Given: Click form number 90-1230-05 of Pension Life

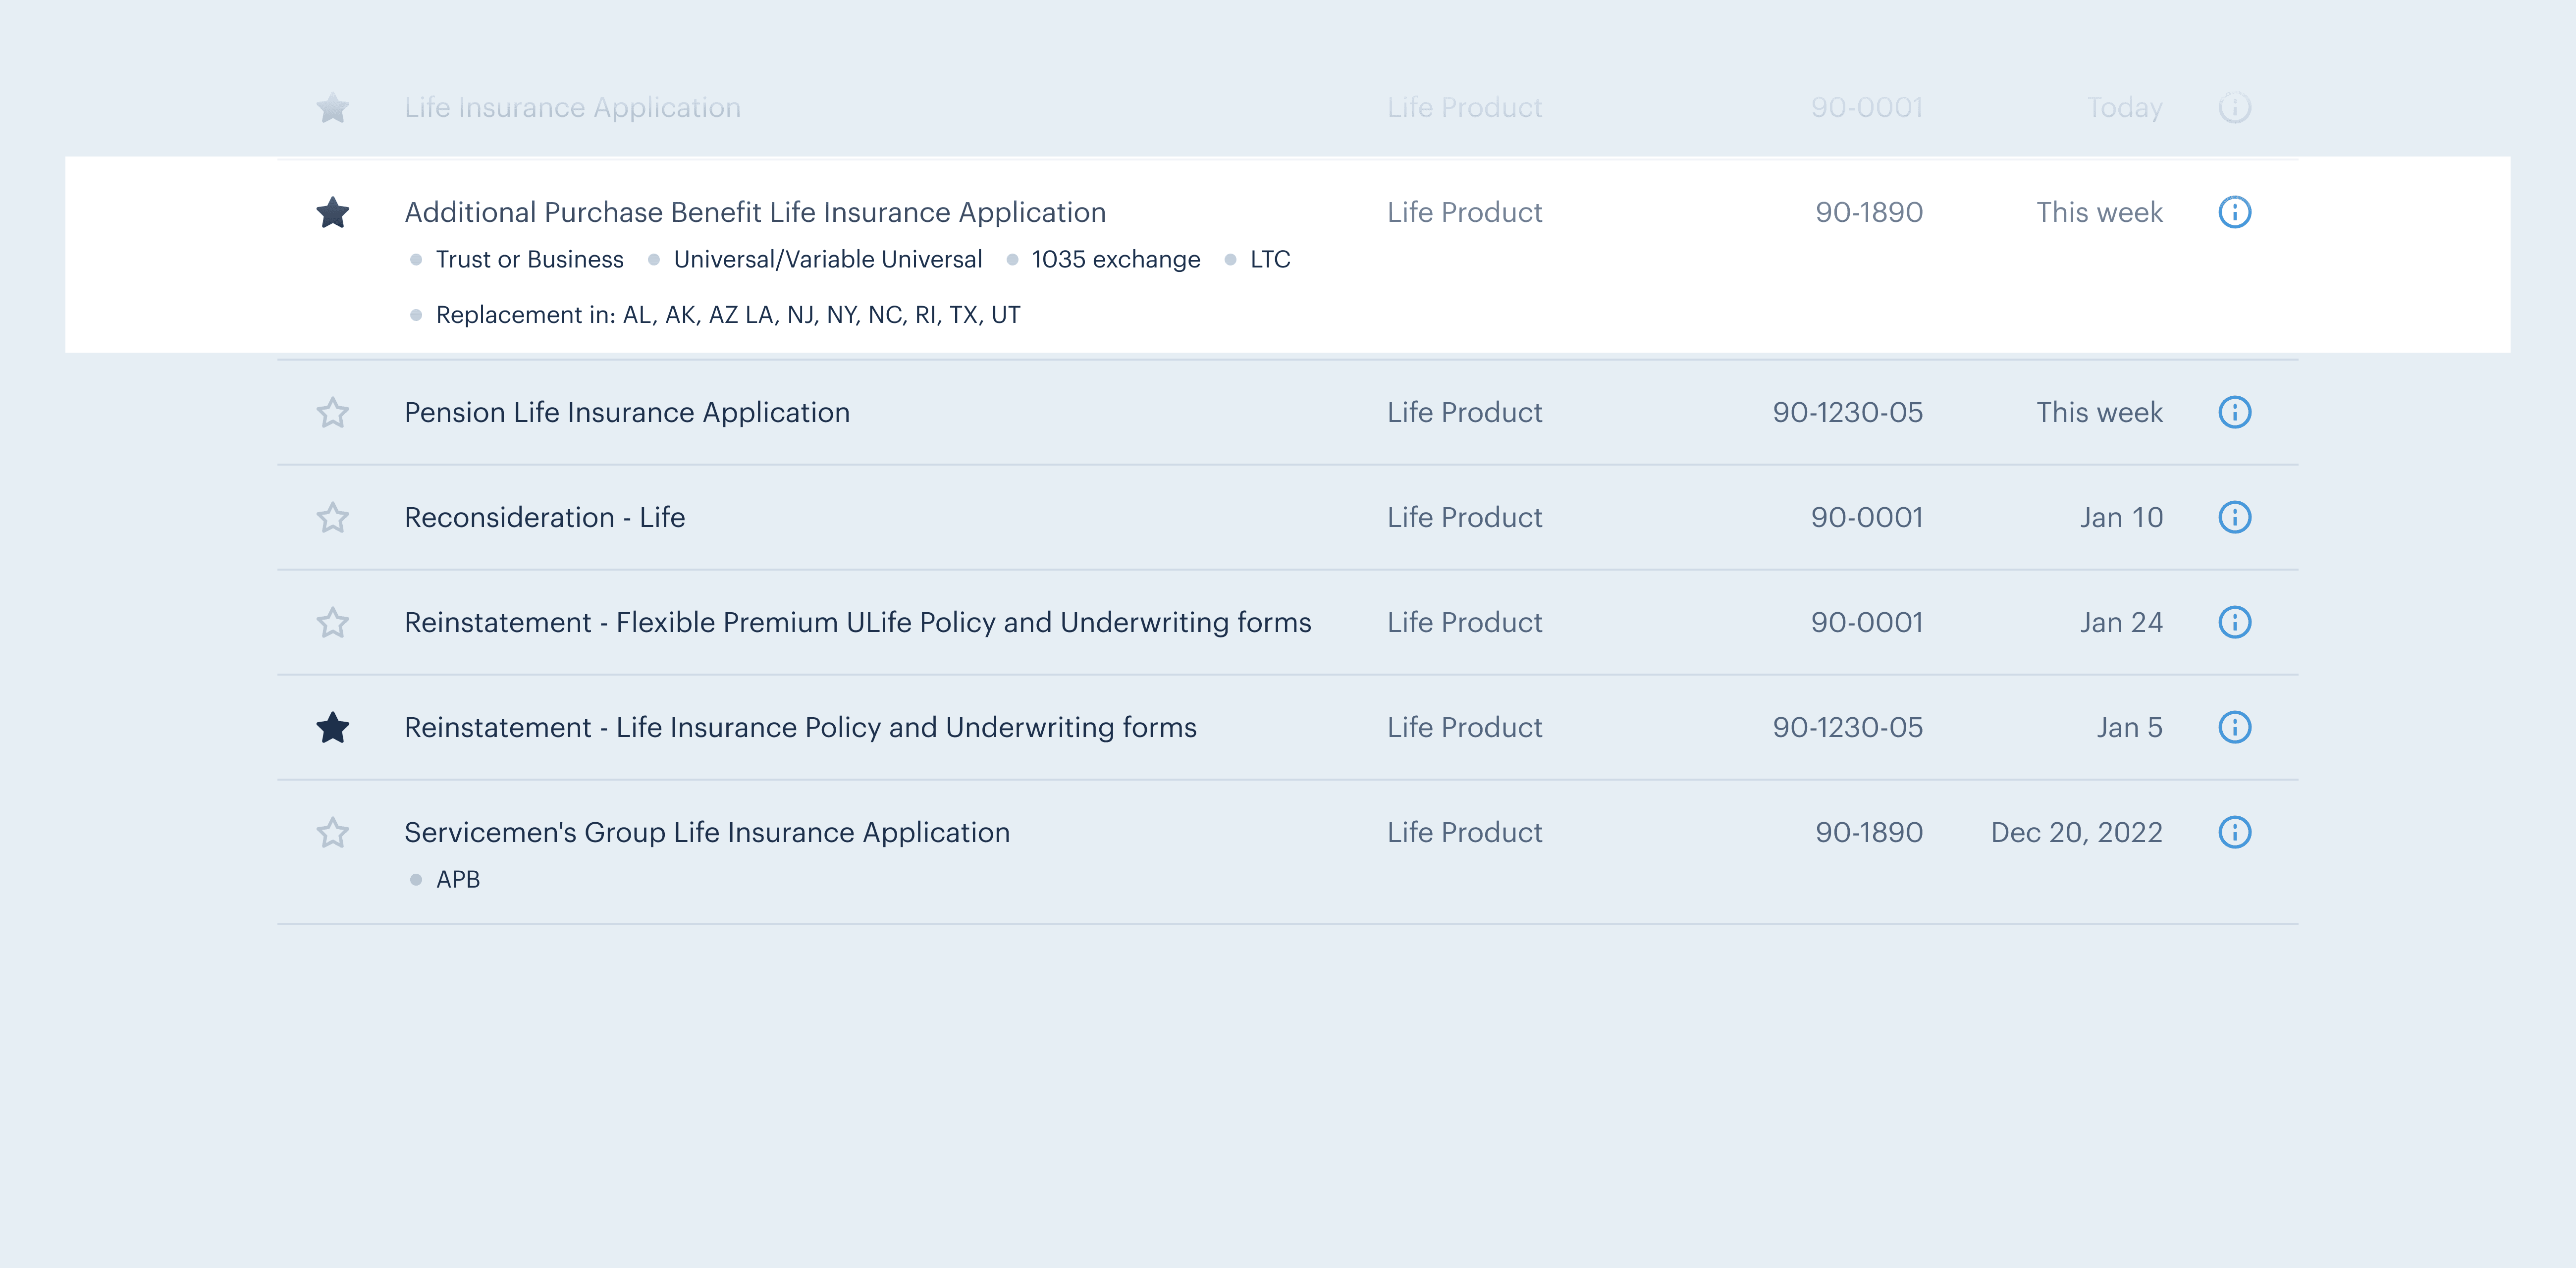Looking at the screenshot, I should pos(1847,412).
